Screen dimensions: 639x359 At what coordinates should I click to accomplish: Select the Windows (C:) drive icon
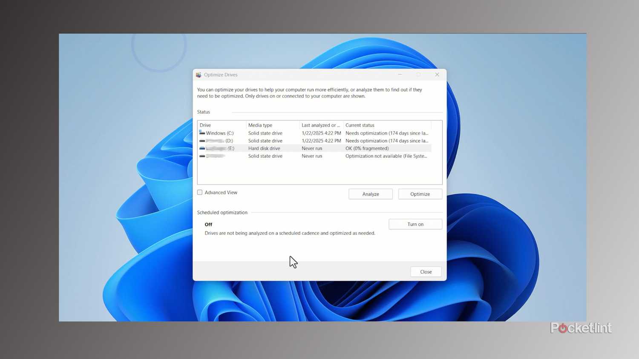pyautogui.click(x=202, y=133)
